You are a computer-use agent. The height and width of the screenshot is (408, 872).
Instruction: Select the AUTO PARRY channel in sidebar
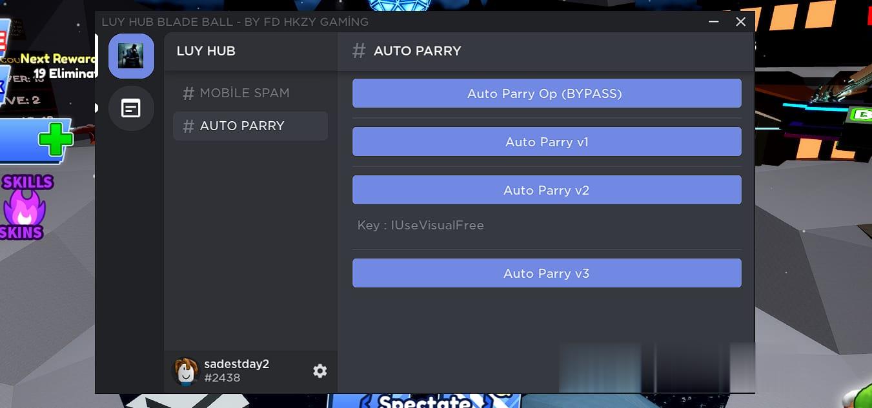click(x=250, y=126)
